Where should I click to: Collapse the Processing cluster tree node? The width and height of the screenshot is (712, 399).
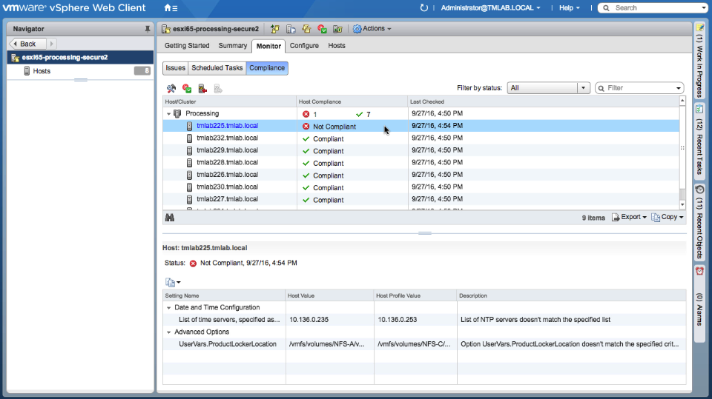click(169, 114)
